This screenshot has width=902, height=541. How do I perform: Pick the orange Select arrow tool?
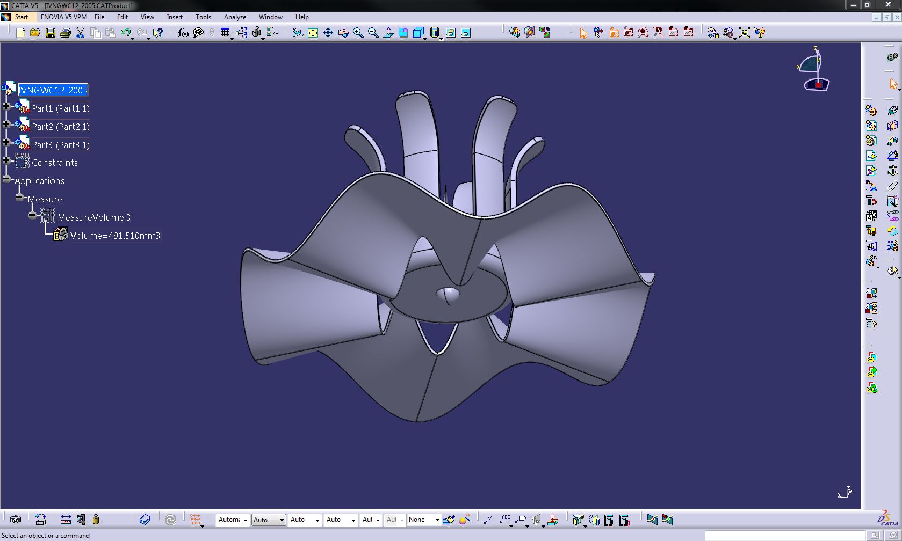click(x=583, y=33)
